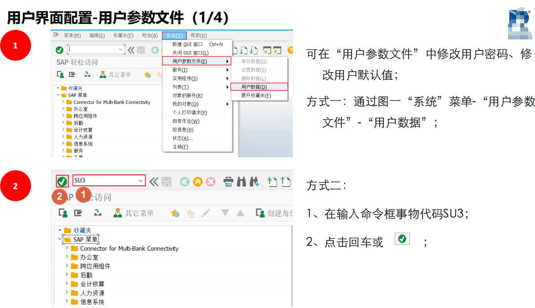The width and height of the screenshot is (535, 308).
Task: Click SAP Menu icon in lower screenshot toolbar
Action: (78, 213)
